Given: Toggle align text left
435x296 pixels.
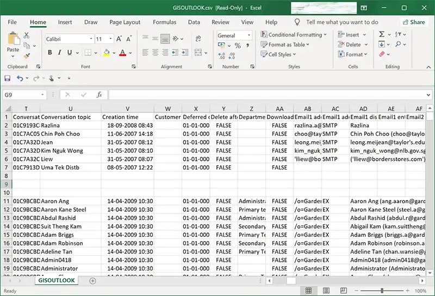Looking at the screenshot, I should (x=145, y=52).
